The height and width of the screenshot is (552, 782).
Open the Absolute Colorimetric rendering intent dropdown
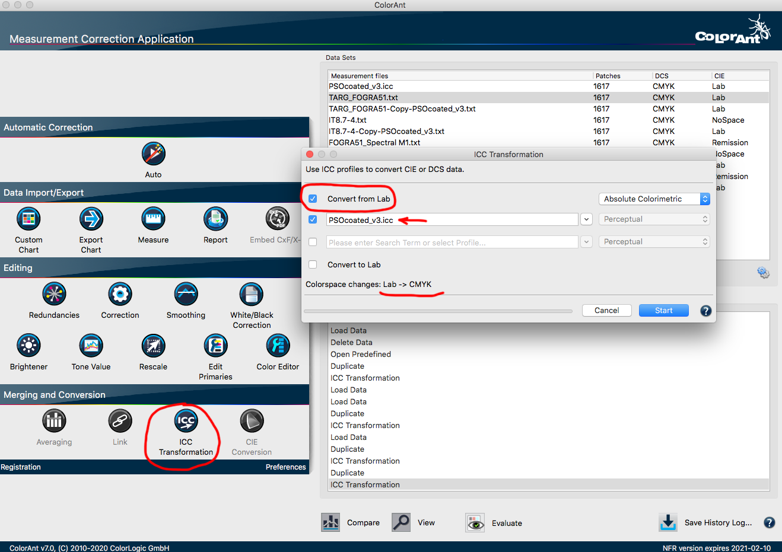(654, 199)
